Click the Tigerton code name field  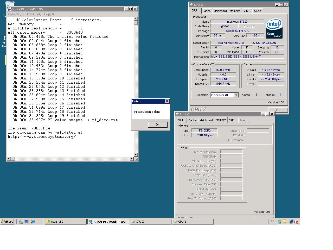224,26
